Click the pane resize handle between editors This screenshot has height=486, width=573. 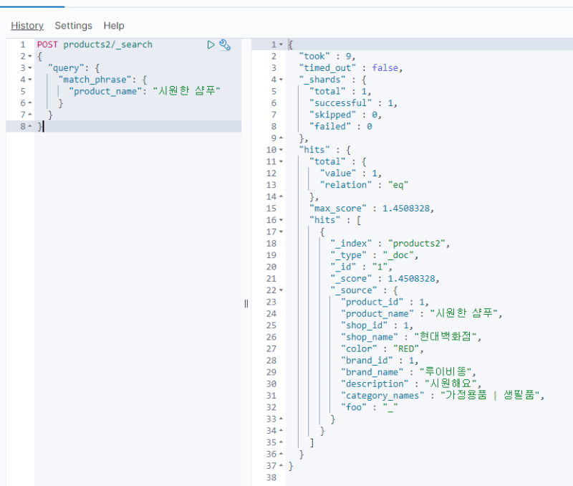point(246,303)
